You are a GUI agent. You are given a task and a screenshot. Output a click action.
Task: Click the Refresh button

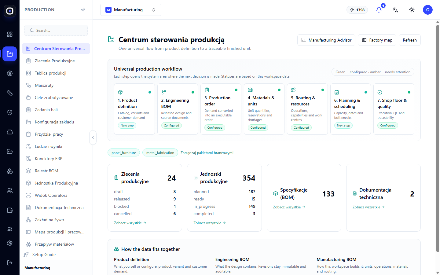coord(410,40)
